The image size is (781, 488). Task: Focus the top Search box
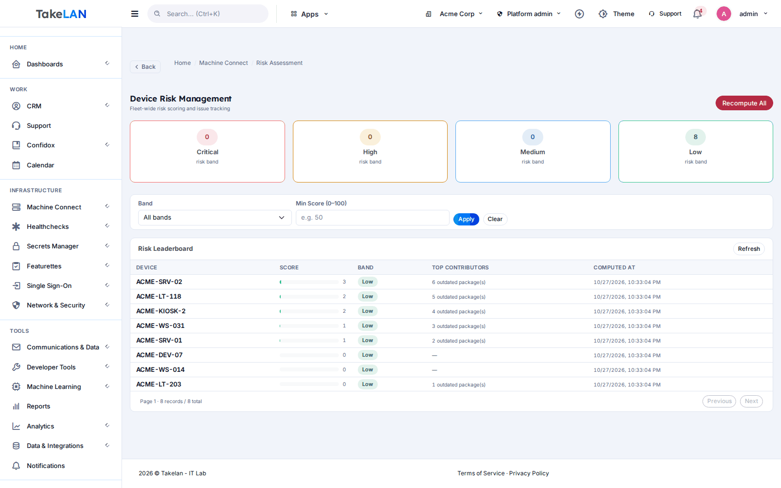pyautogui.click(x=208, y=14)
